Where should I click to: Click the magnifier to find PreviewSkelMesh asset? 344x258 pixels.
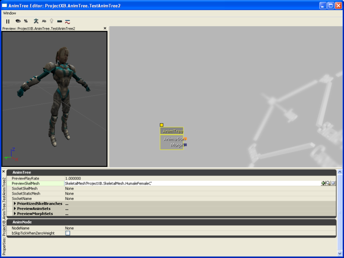click(x=329, y=183)
